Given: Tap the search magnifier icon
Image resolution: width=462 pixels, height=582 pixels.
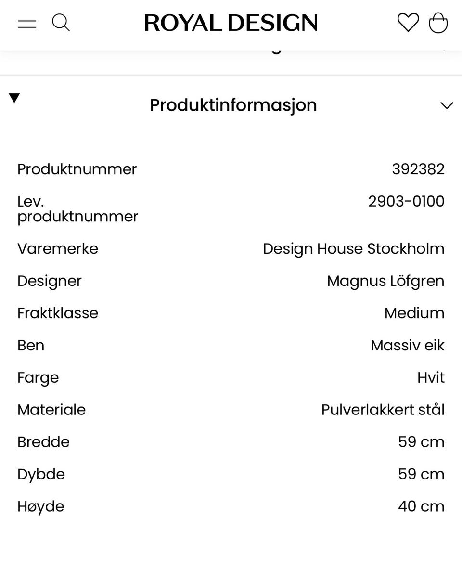Looking at the screenshot, I should [61, 23].
